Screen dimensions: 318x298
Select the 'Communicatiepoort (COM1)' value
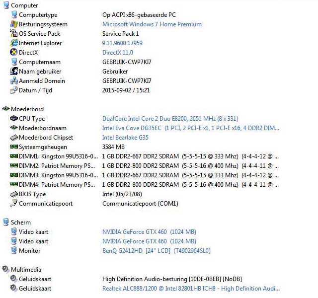140,204
